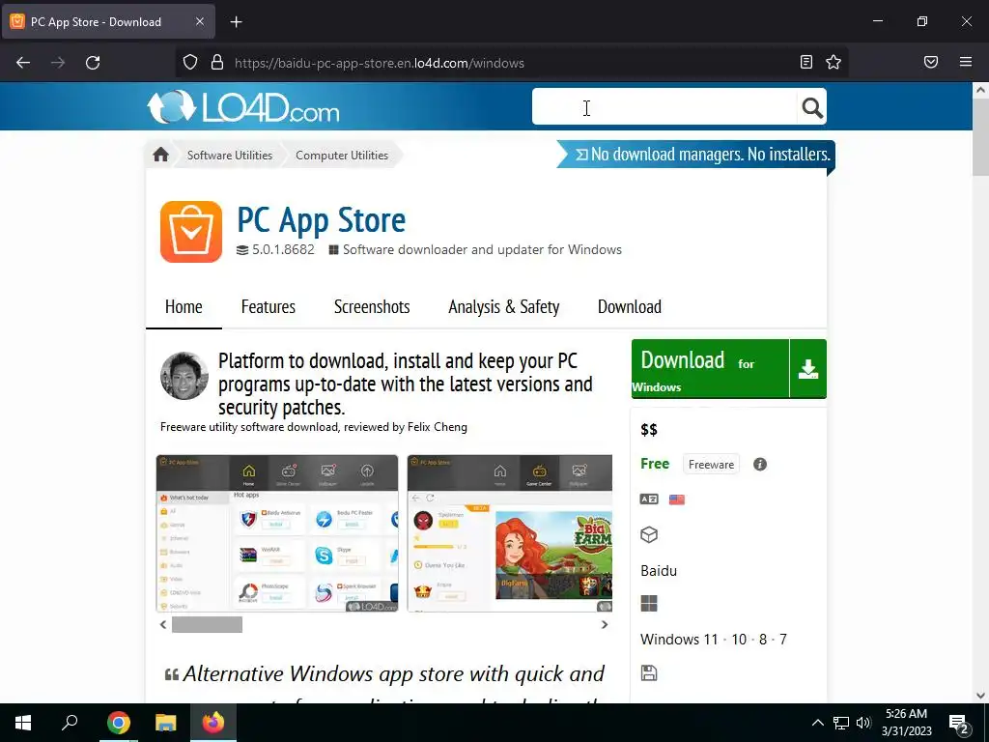989x742 pixels.
Task: Click the Firefox taskbar icon
Action: [213, 723]
